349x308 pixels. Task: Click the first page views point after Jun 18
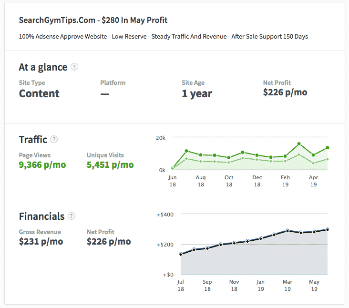(x=186, y=151)
